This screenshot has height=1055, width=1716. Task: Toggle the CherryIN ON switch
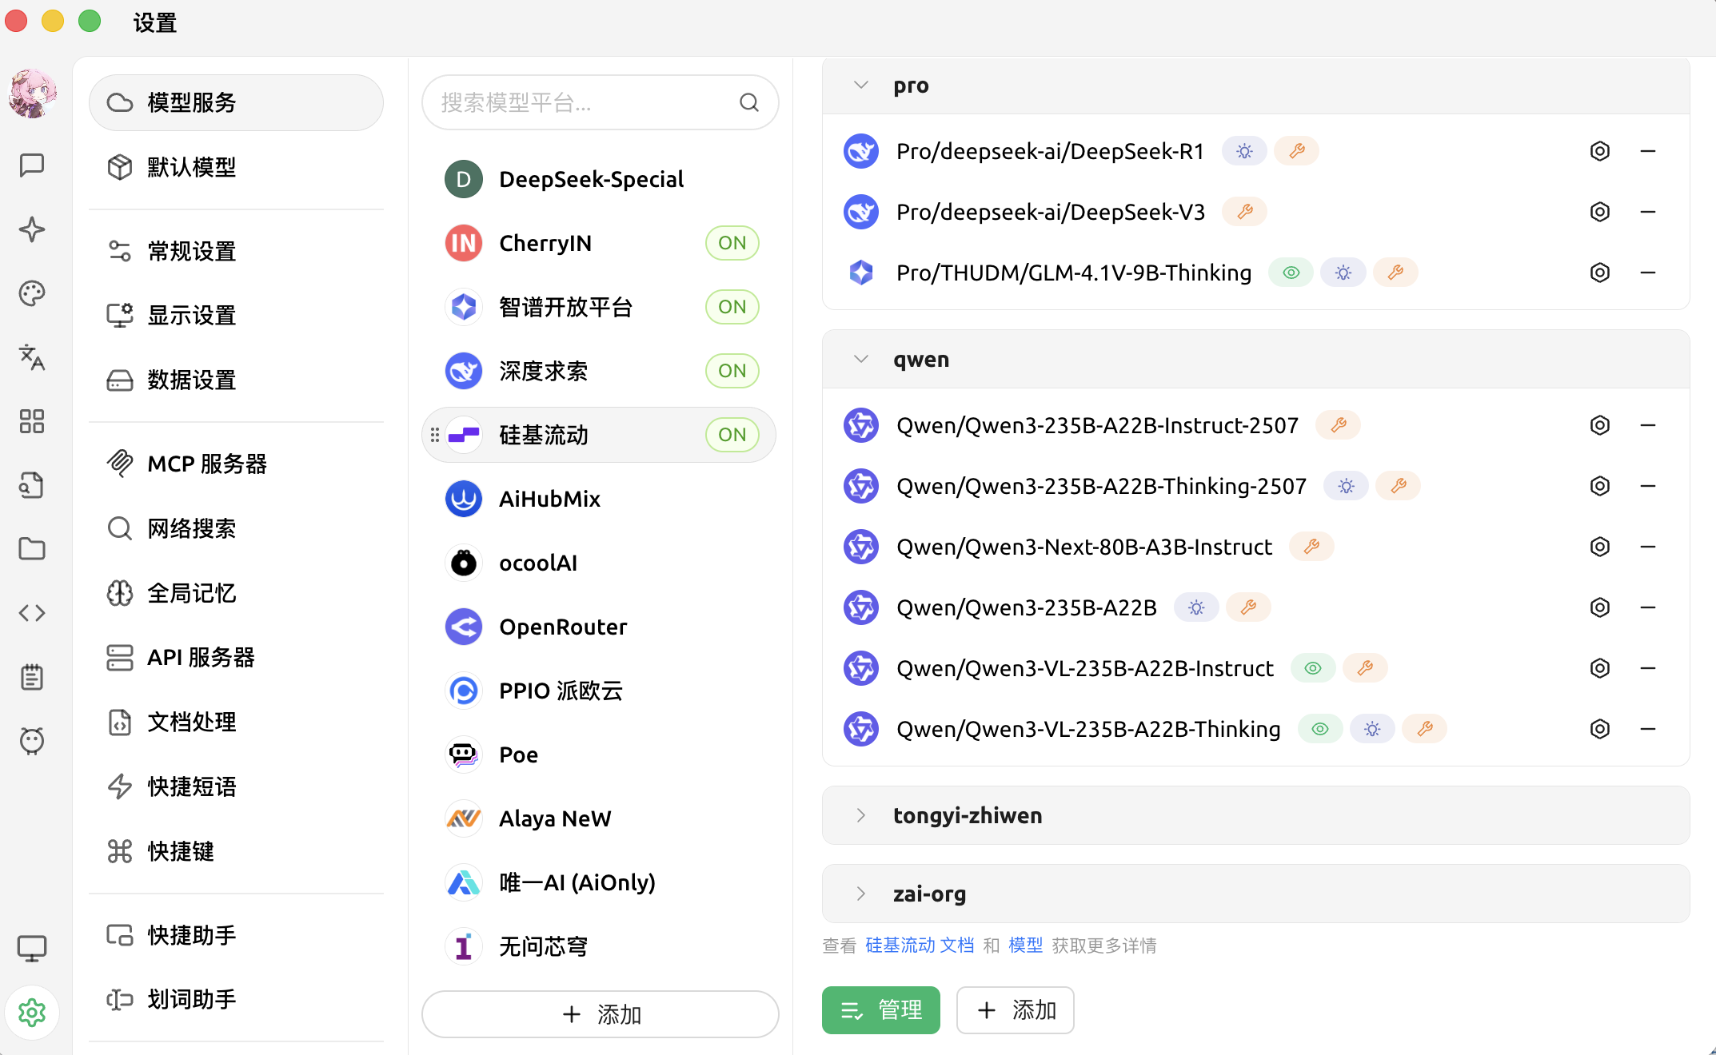pos(732,243)
